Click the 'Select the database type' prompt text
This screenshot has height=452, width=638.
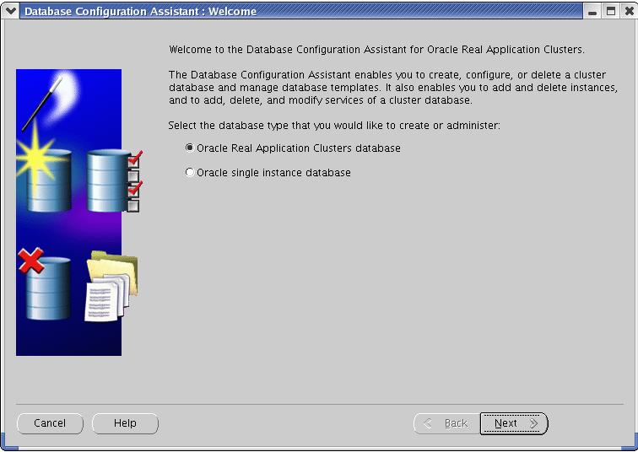click(x=335, y=126)
